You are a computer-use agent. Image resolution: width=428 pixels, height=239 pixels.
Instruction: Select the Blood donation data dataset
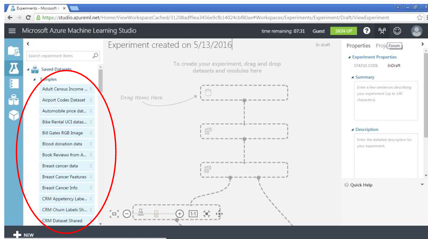point(62,144)
